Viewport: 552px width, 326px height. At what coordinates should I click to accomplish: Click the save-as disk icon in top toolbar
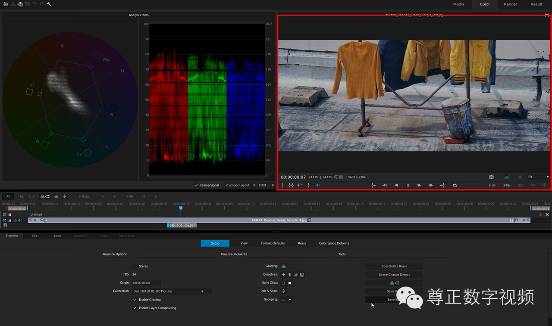[20, 4]
